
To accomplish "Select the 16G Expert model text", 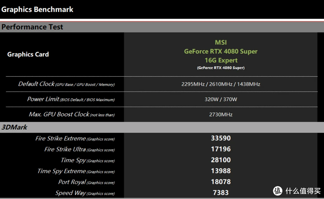I will click(221, 60).
